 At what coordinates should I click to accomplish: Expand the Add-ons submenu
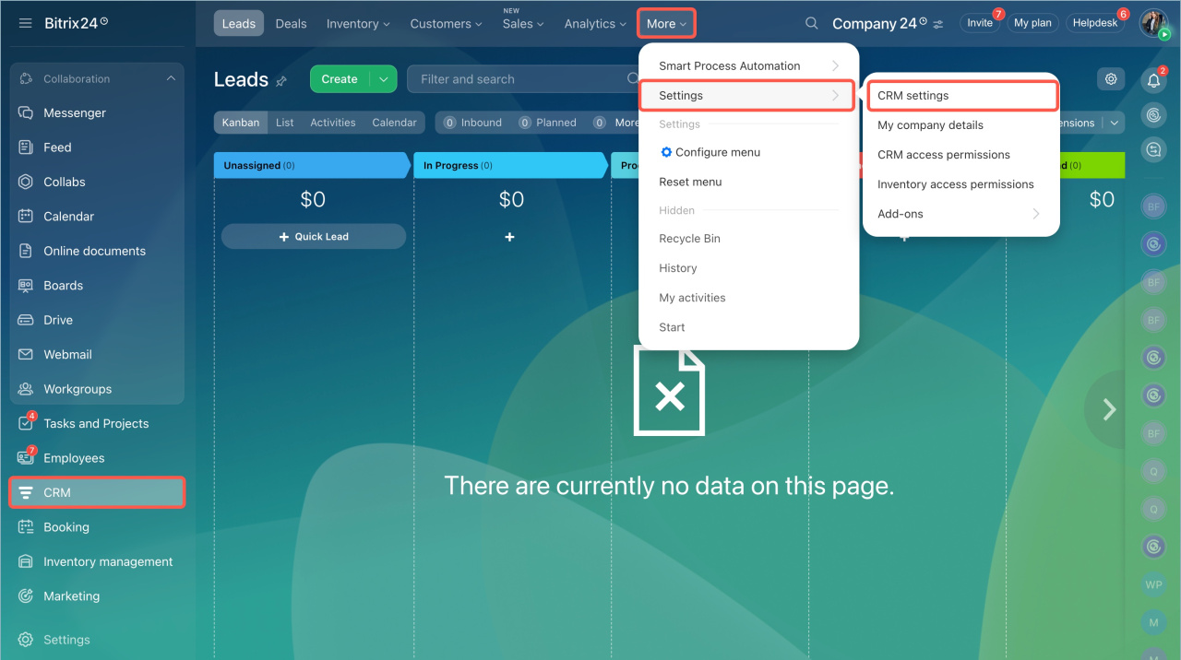[x=1035, y=214]
